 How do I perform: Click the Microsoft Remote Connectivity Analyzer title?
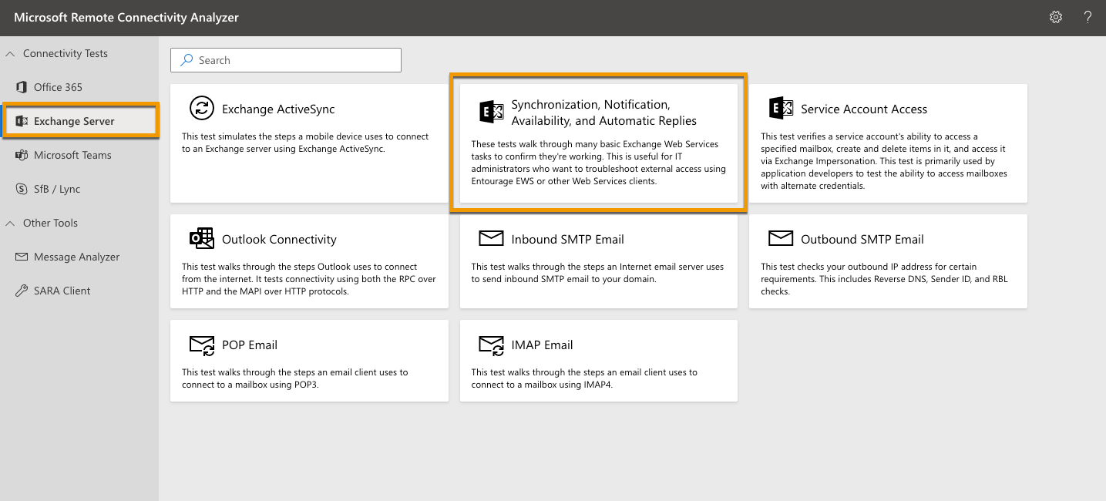tap(126, 17)
